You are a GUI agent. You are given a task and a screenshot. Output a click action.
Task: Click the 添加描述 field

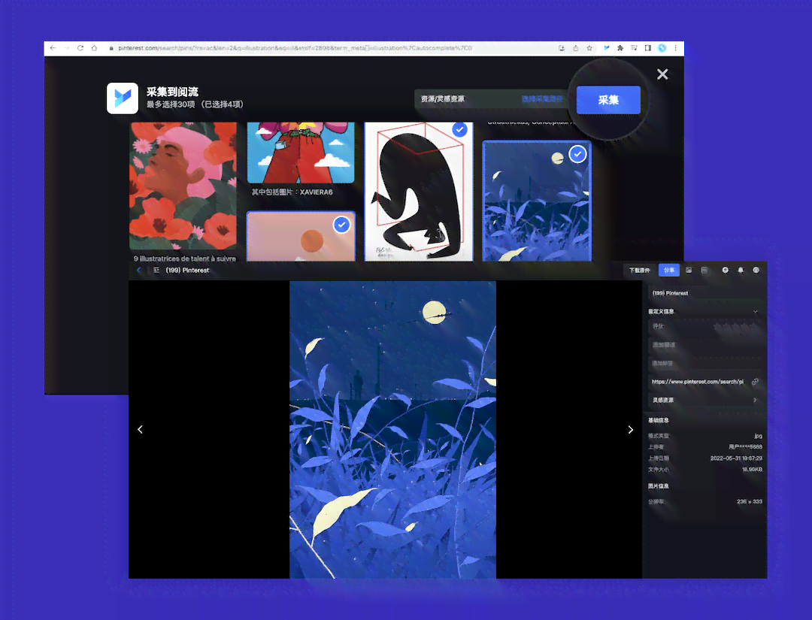coord(704,345)
